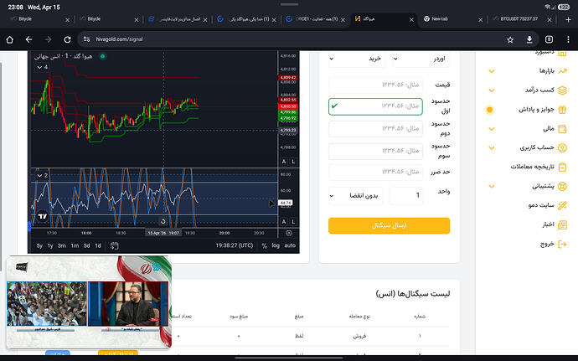Click the اخبار news icon
The width and height of the screenshot is (578, 361).
(562, 224)
